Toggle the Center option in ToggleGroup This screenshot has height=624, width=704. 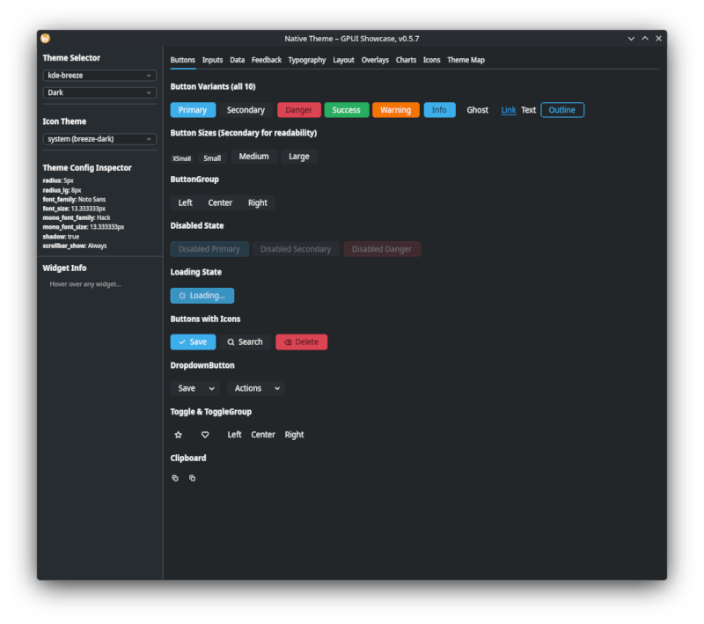click(x=263, y=435)
